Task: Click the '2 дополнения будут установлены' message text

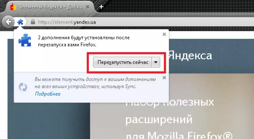Action: point(84,41)
